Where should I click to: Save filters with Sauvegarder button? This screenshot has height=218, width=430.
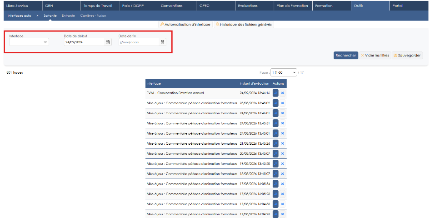tap(407, 56)
